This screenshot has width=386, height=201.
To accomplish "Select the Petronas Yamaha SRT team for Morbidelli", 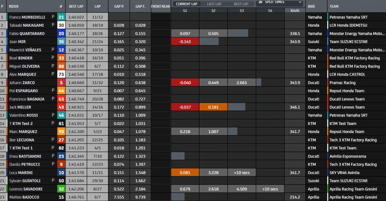I will pos(349,17).
